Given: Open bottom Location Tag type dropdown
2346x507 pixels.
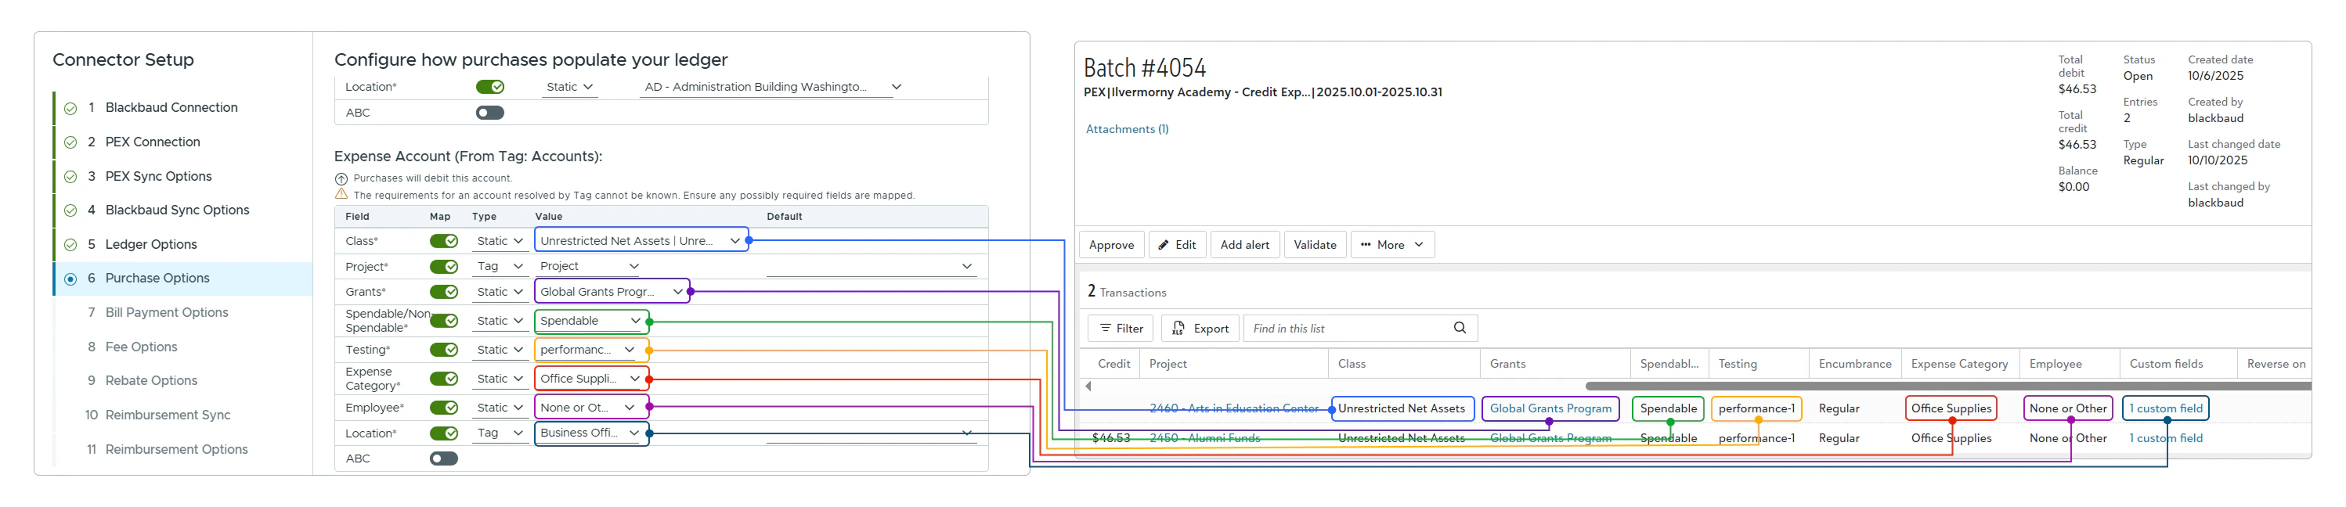Looking at the screenshot, I should (x=500, y=434).
